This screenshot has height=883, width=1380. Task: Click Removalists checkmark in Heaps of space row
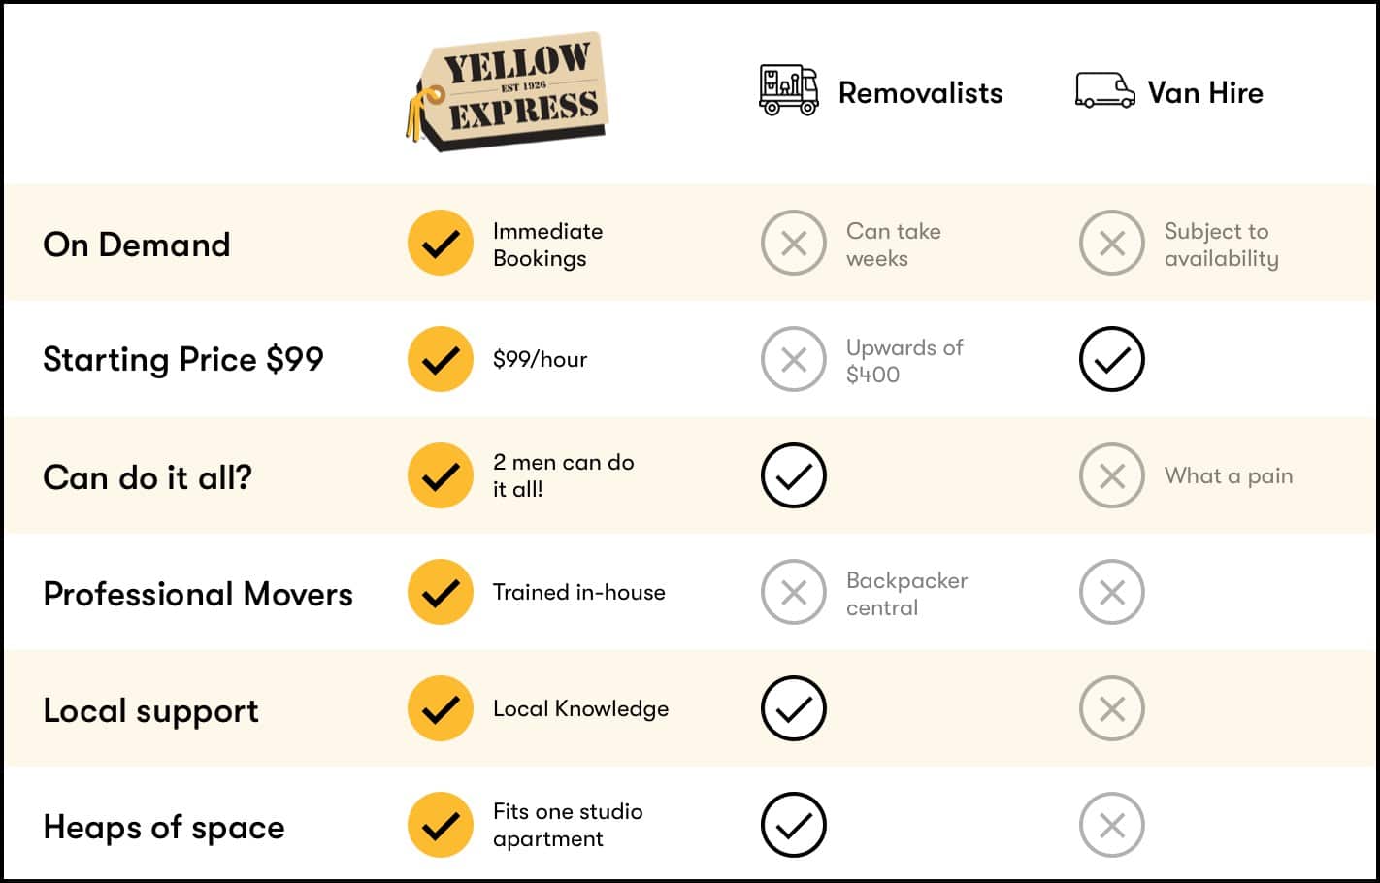click(x=794, y=825)
